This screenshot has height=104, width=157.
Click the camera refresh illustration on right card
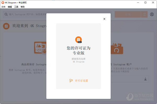pos(117,48)
